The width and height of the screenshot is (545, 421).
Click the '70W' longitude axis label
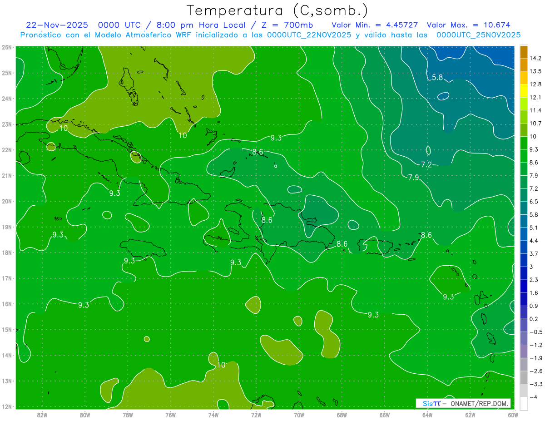299,415
